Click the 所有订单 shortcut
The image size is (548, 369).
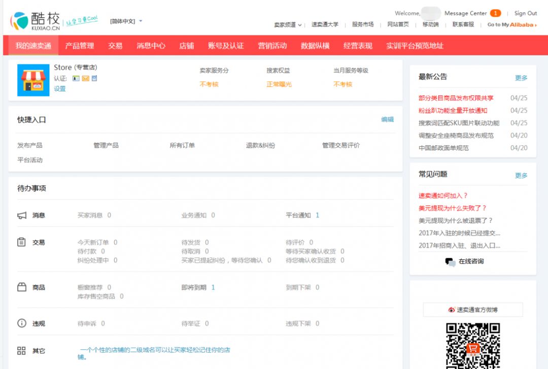[182, 145]
